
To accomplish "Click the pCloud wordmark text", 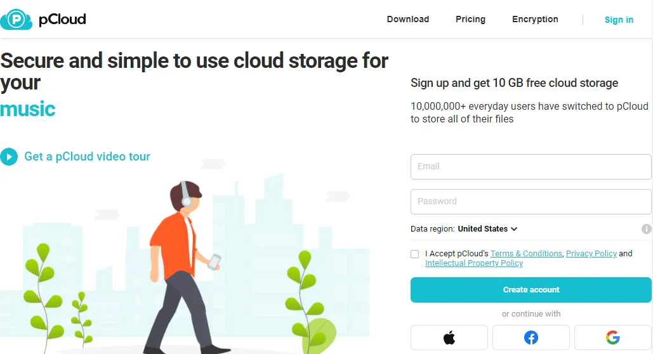I will [62, 20].
